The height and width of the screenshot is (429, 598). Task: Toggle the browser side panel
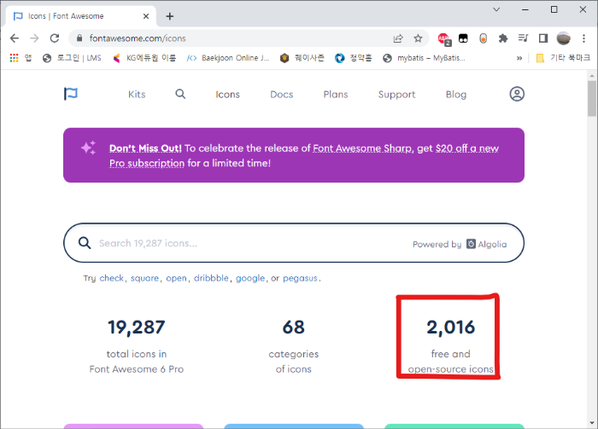click(x=543, y=38)
